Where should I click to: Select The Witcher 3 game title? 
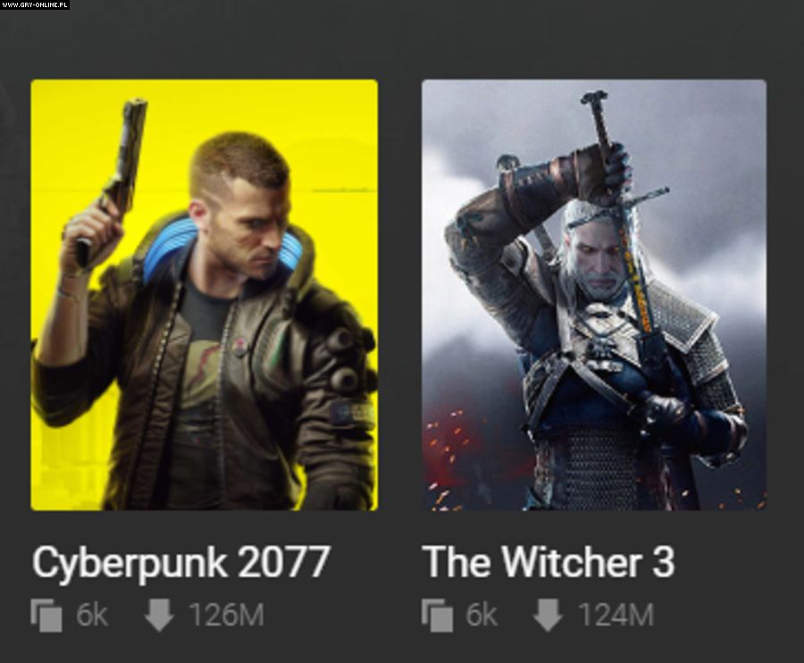pos(548,561)
